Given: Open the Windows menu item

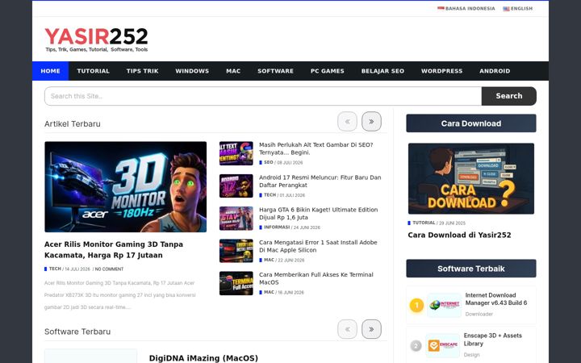Looking at the screenshot, I should [192, 71].
